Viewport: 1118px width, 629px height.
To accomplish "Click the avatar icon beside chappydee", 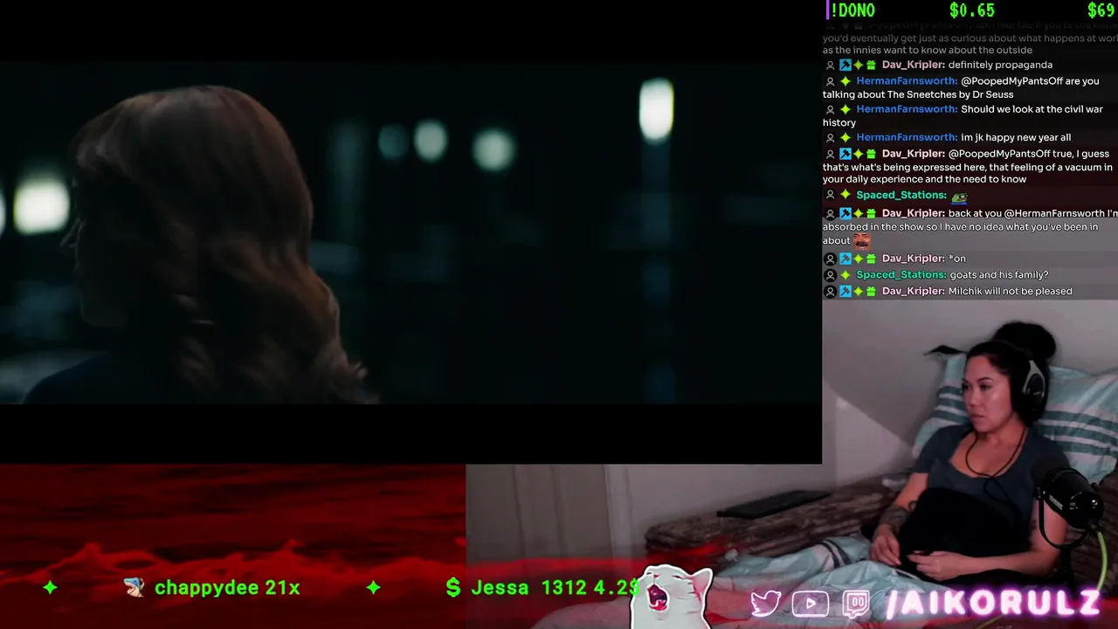I will pyautogui.click(x=134, y=588).
